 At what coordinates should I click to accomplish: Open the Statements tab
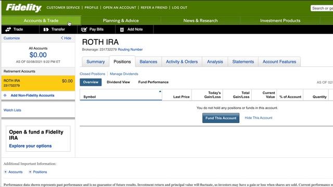point(243,62)
